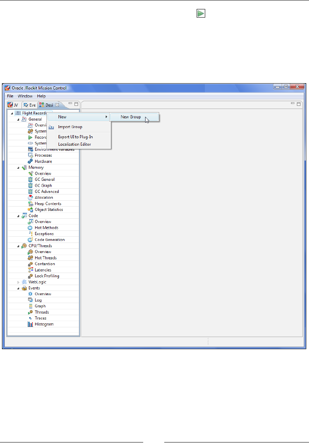Image resolution: width=309 pixels, height=446 pixels.
Task: Open the File menu
Action: coord(10,96)
